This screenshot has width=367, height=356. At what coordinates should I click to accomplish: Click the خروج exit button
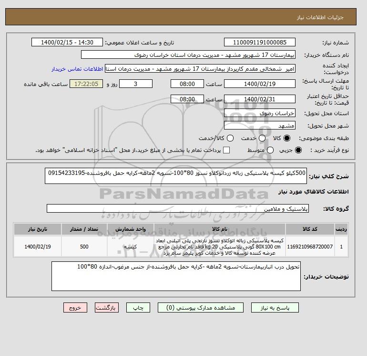(75, 308)
